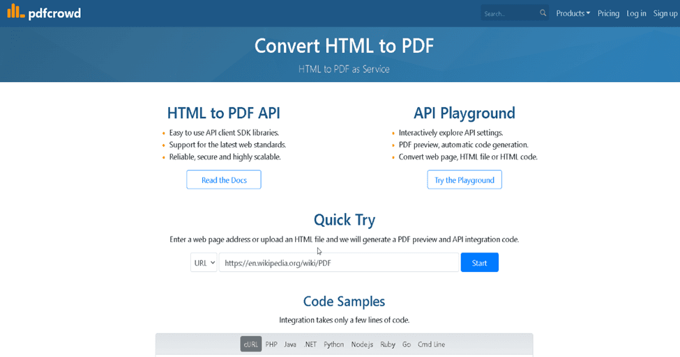This screenshot has width=680, height=357.
Task: Click the API Playground heading
Action: click(464, 113)
